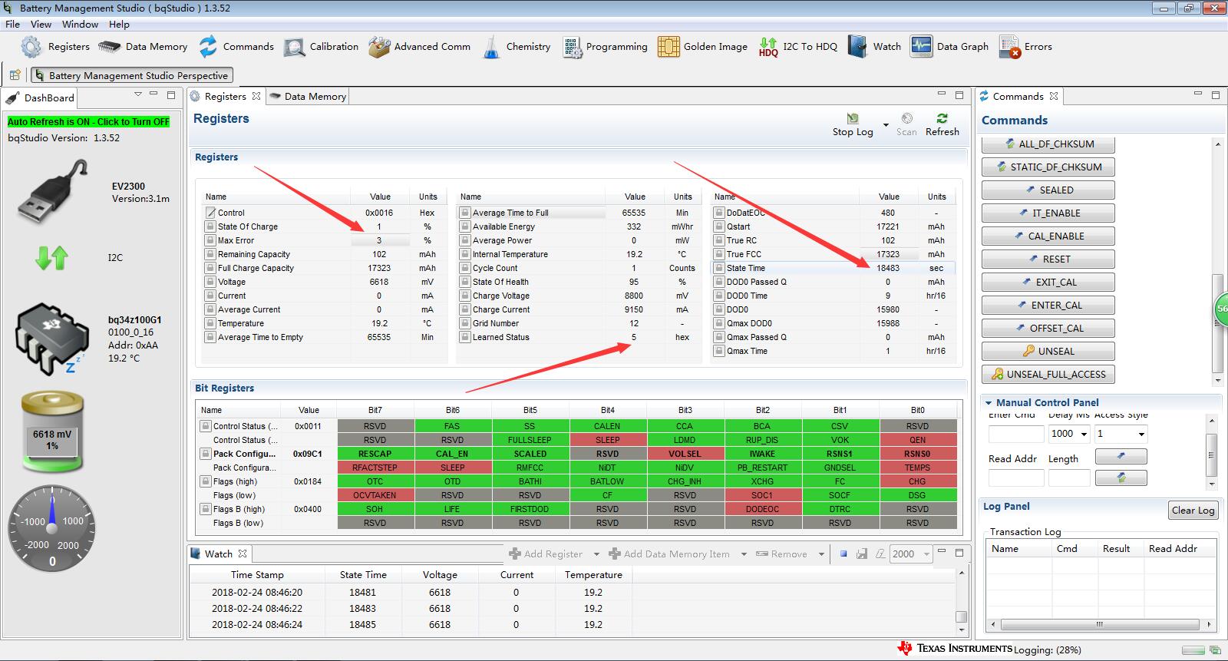Launch the Commands toolbar arrows icon
The height and width of the screenshot is (661, 1228).
tap(208, 47)
